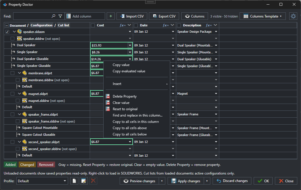Click the green plus add button
The image size is (301, 190).
pos(111,16)
